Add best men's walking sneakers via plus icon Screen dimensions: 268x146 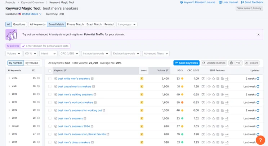tap(55, 94)
